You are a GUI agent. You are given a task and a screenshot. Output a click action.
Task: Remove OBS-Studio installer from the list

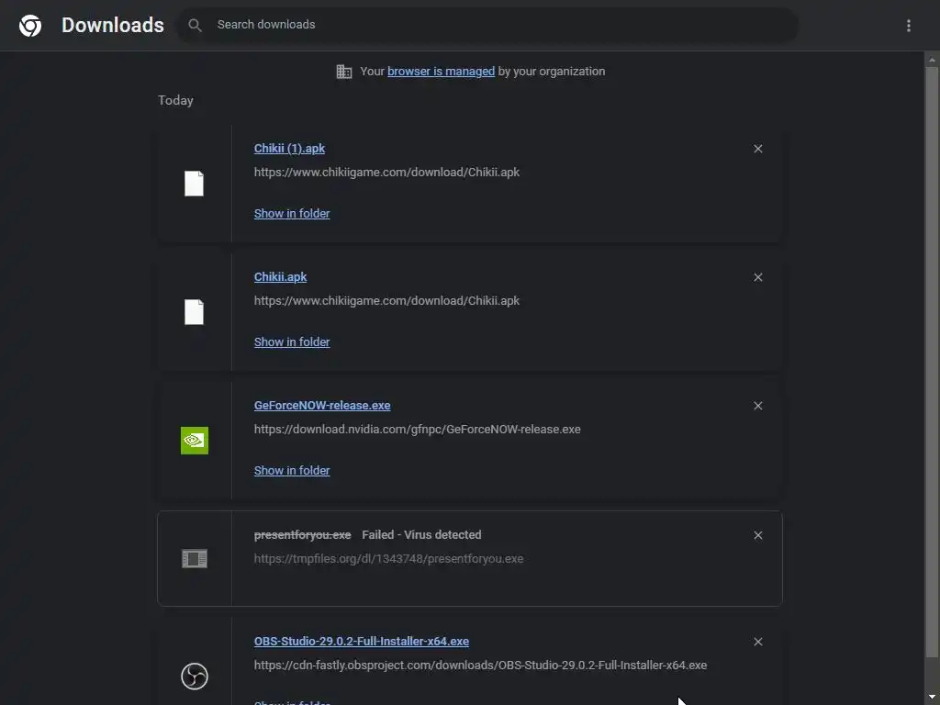pos(757,642)
